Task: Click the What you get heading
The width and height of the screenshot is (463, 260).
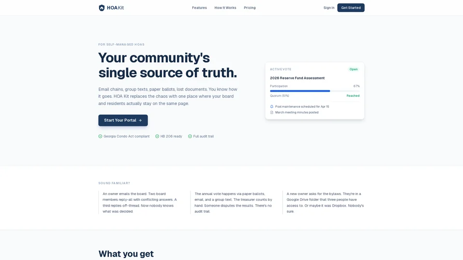Action: click(x=126, y=254)
